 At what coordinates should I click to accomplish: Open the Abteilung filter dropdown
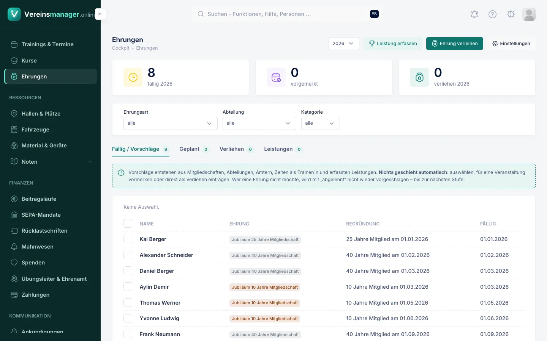(259, 123)
